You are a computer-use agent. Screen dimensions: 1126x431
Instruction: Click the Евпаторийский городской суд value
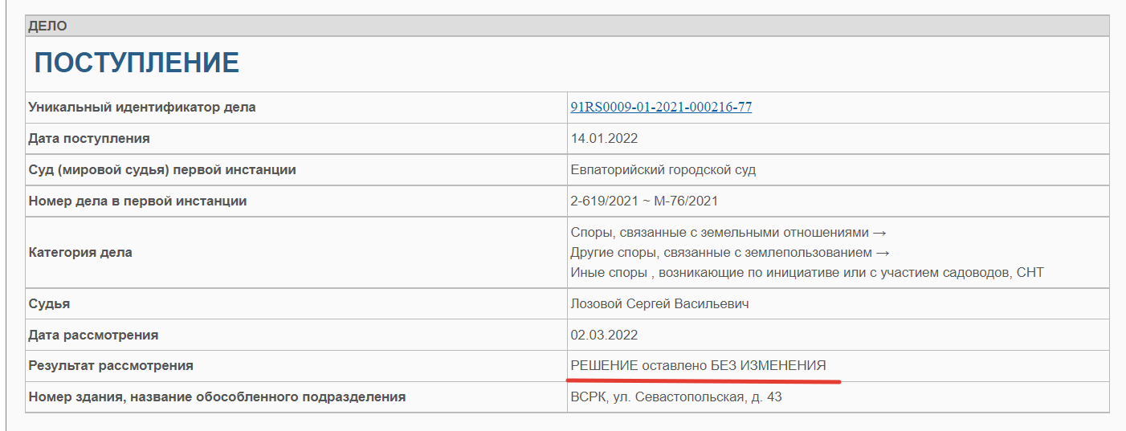click(x=663, y=169)
